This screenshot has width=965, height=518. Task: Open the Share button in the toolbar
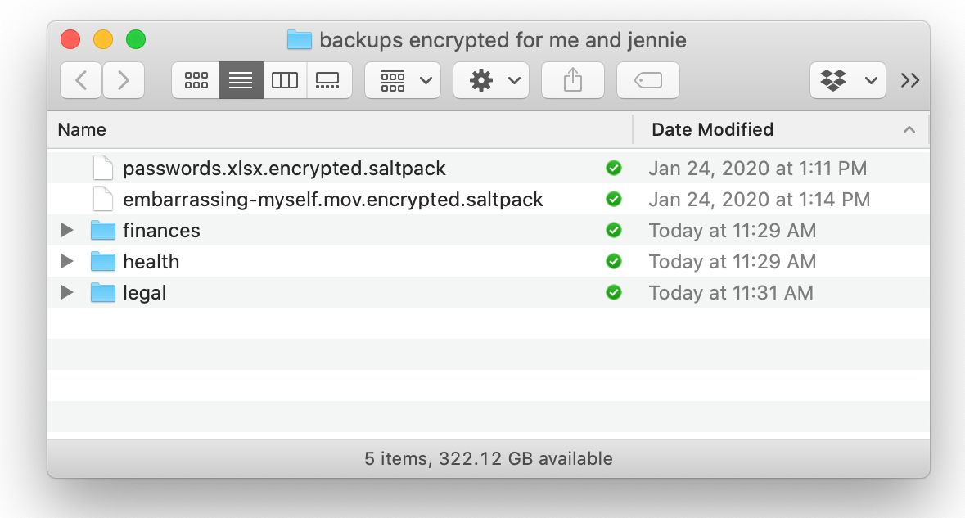(x=572, y=79)
